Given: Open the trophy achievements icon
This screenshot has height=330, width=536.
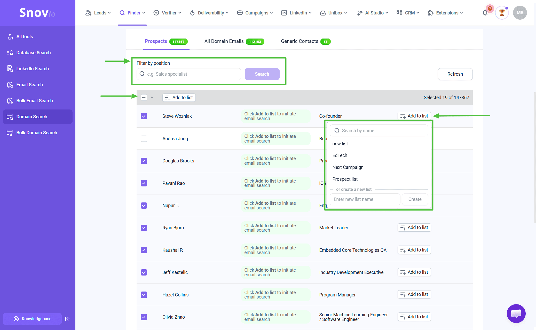Looking at the screenshot, I should [502, 13].
